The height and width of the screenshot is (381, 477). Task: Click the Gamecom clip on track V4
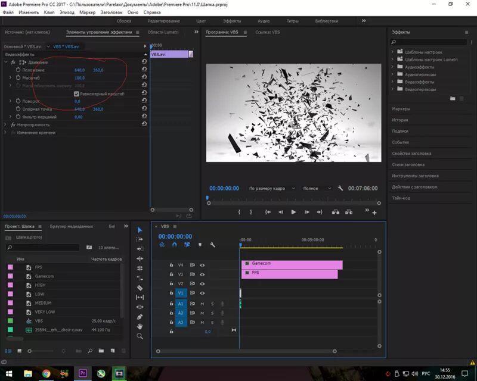pos(292,265)
